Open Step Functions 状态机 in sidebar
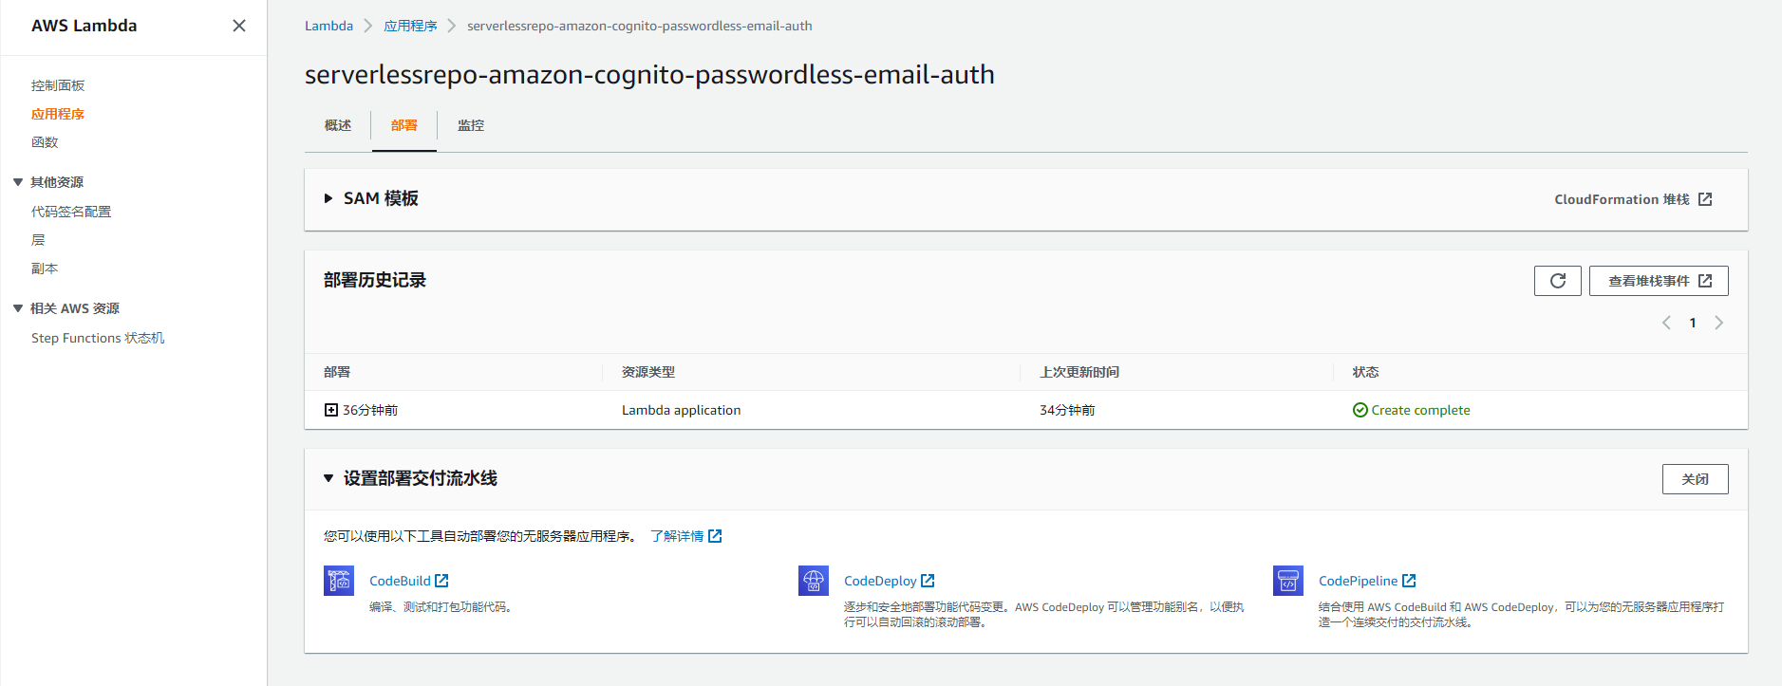 [x=98, y=338]
